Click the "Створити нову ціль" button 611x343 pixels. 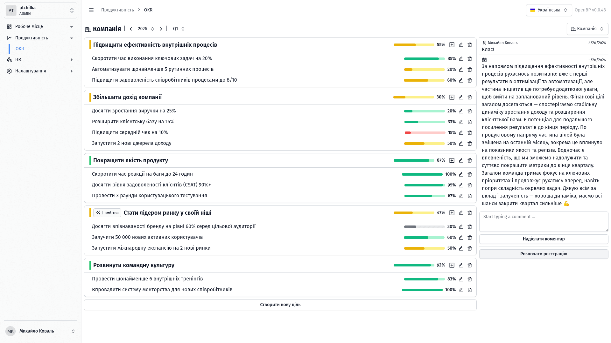tap(280, 305)
